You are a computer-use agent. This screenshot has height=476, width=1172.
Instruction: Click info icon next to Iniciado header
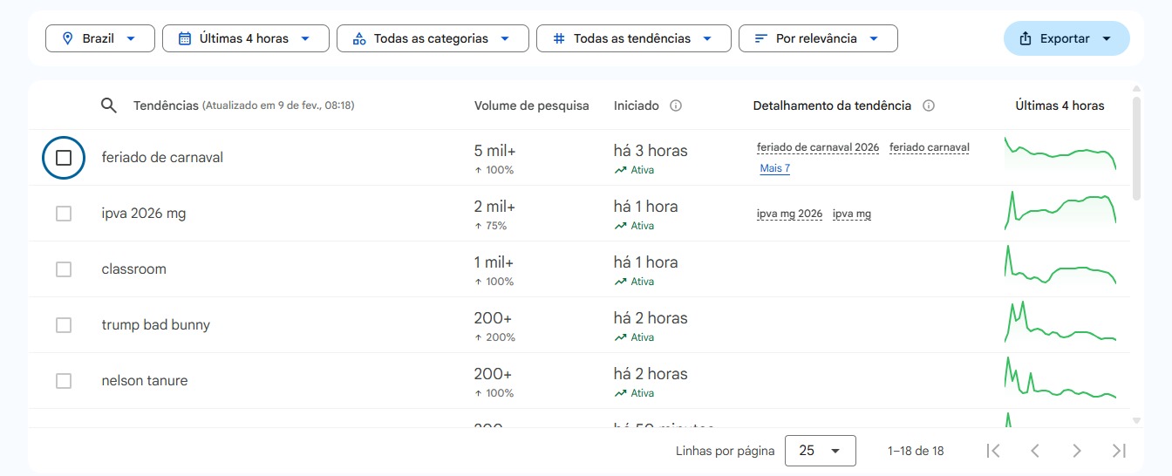pyautogui.click(x=676, y=105)
